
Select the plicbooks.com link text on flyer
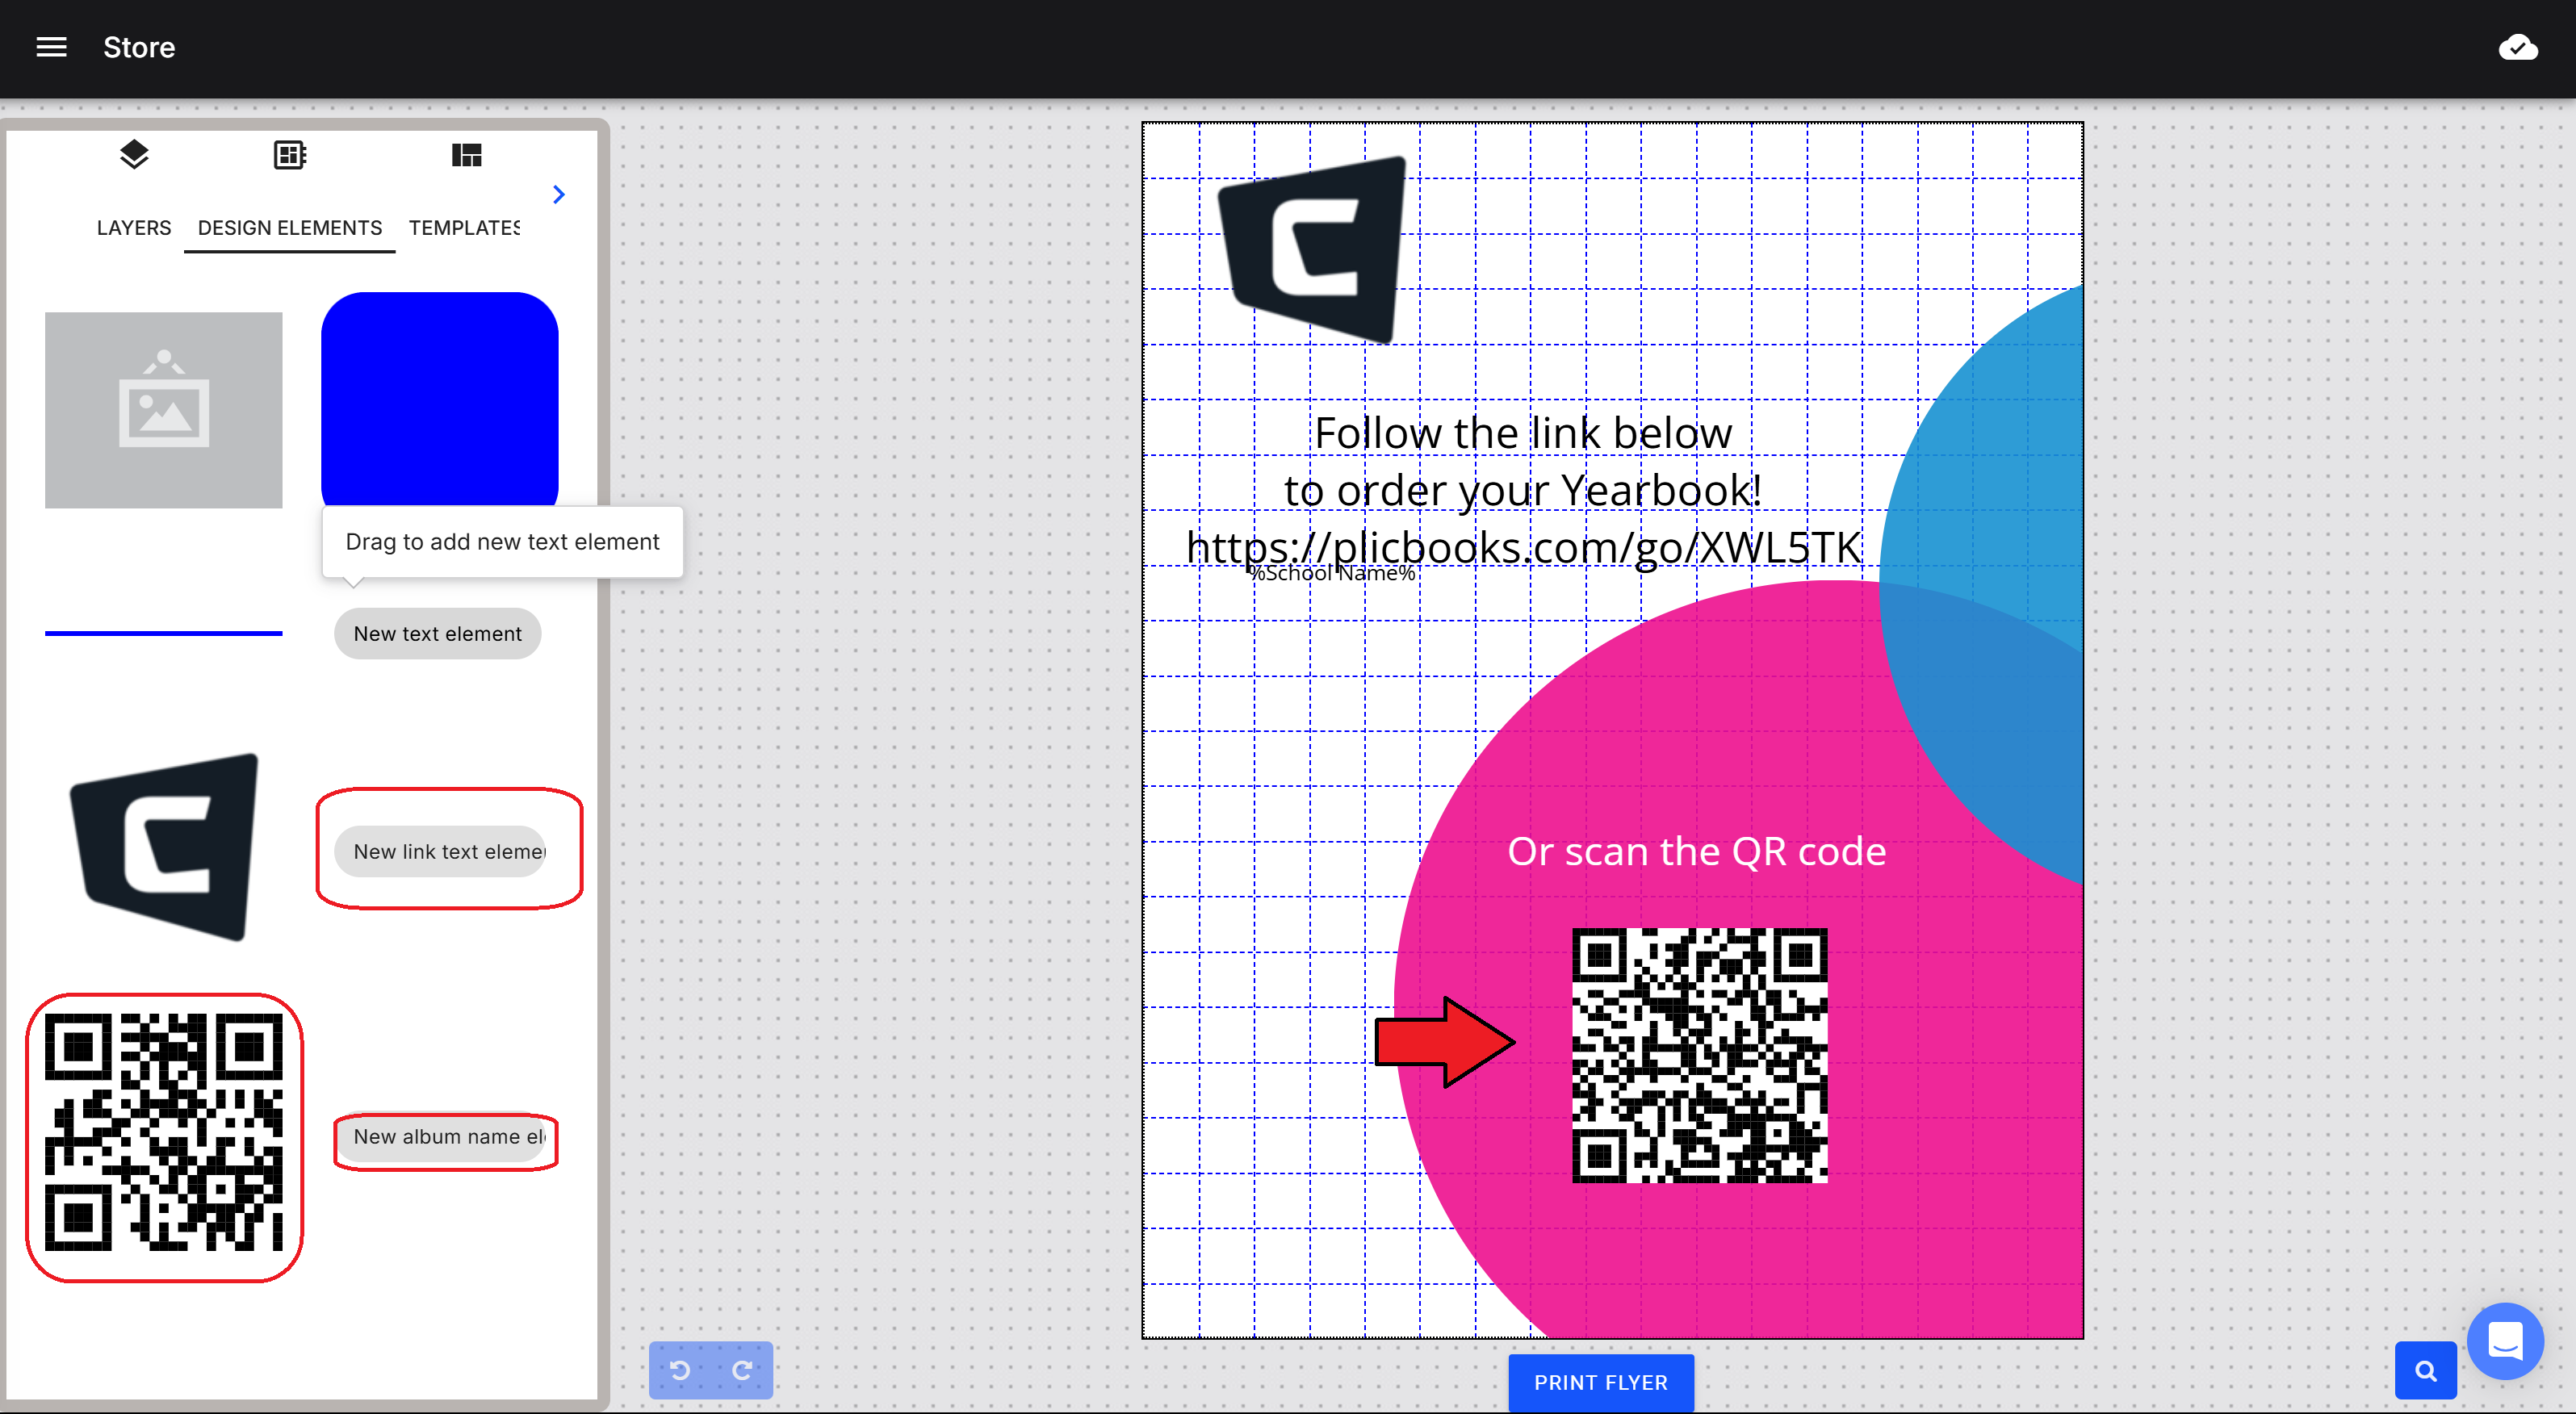point(1523,547)
